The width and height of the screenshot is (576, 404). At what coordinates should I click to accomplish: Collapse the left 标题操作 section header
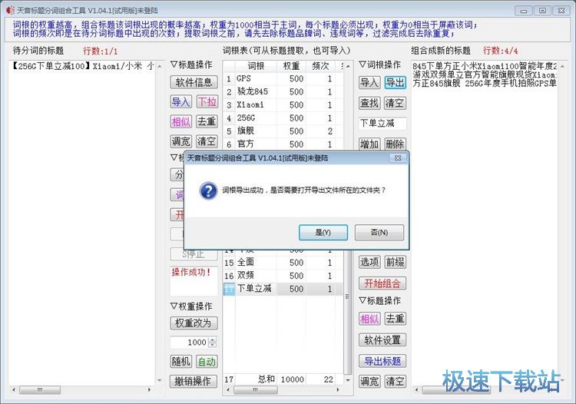(191, 65)
